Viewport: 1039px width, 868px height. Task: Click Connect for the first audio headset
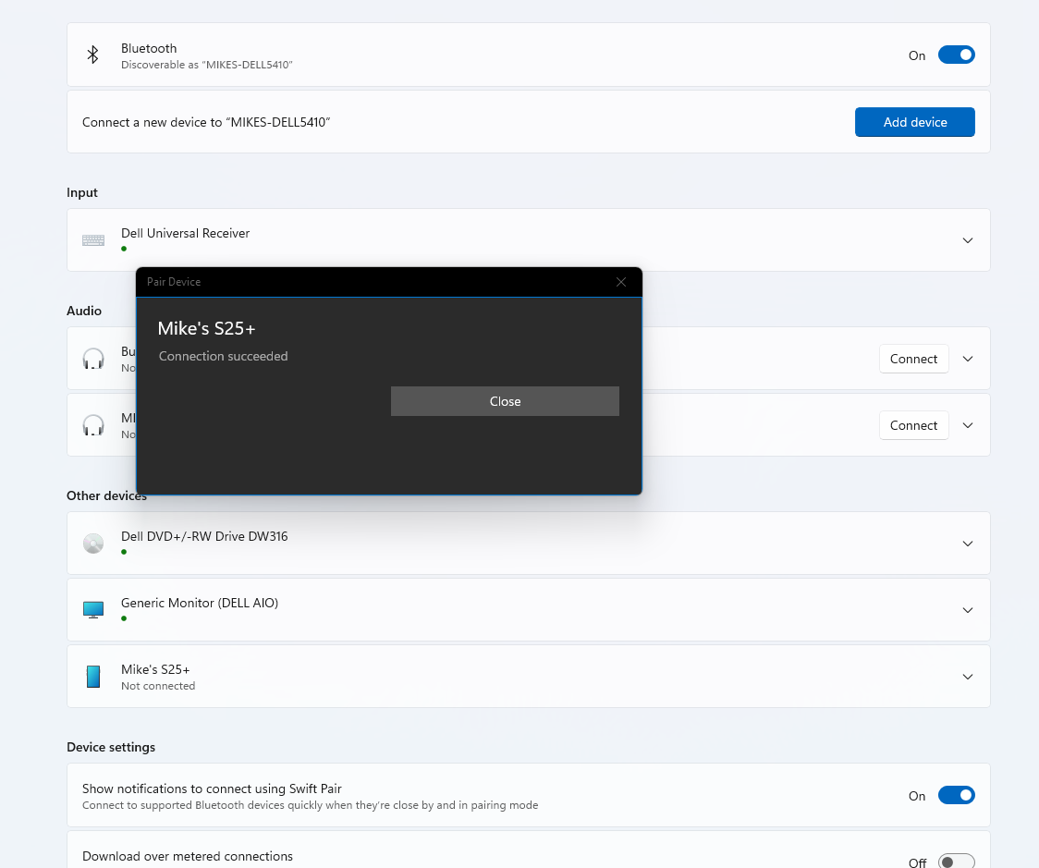point(914,360)
